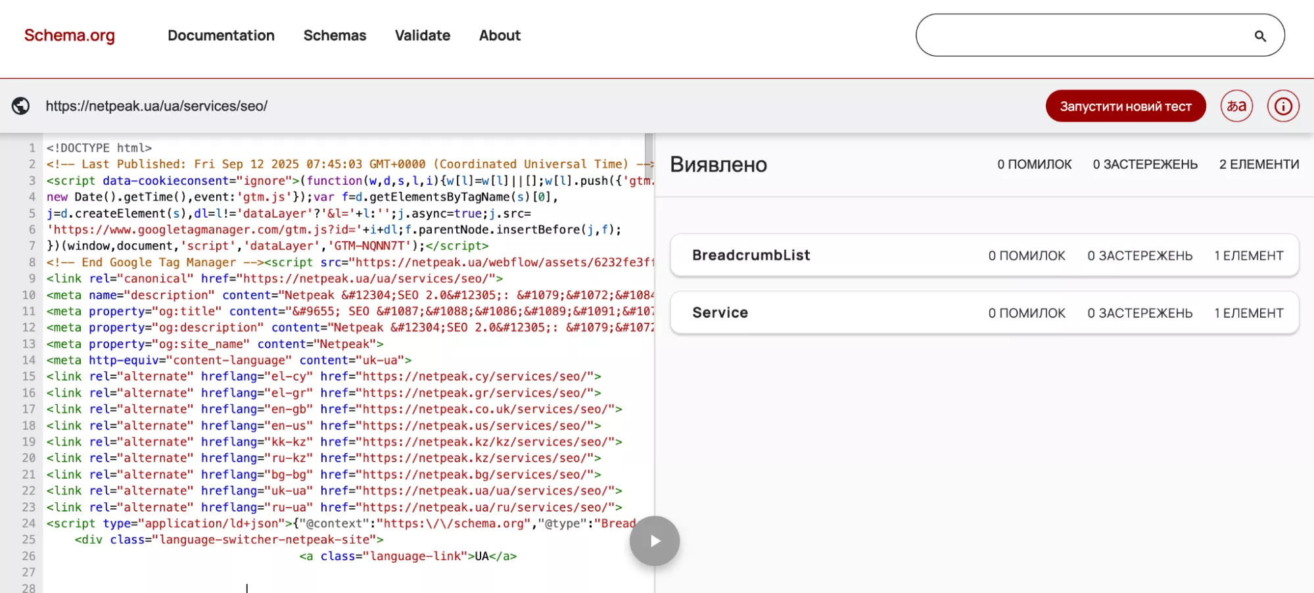Click the site search input field

pyautogui.click(x=1085, y=36)
